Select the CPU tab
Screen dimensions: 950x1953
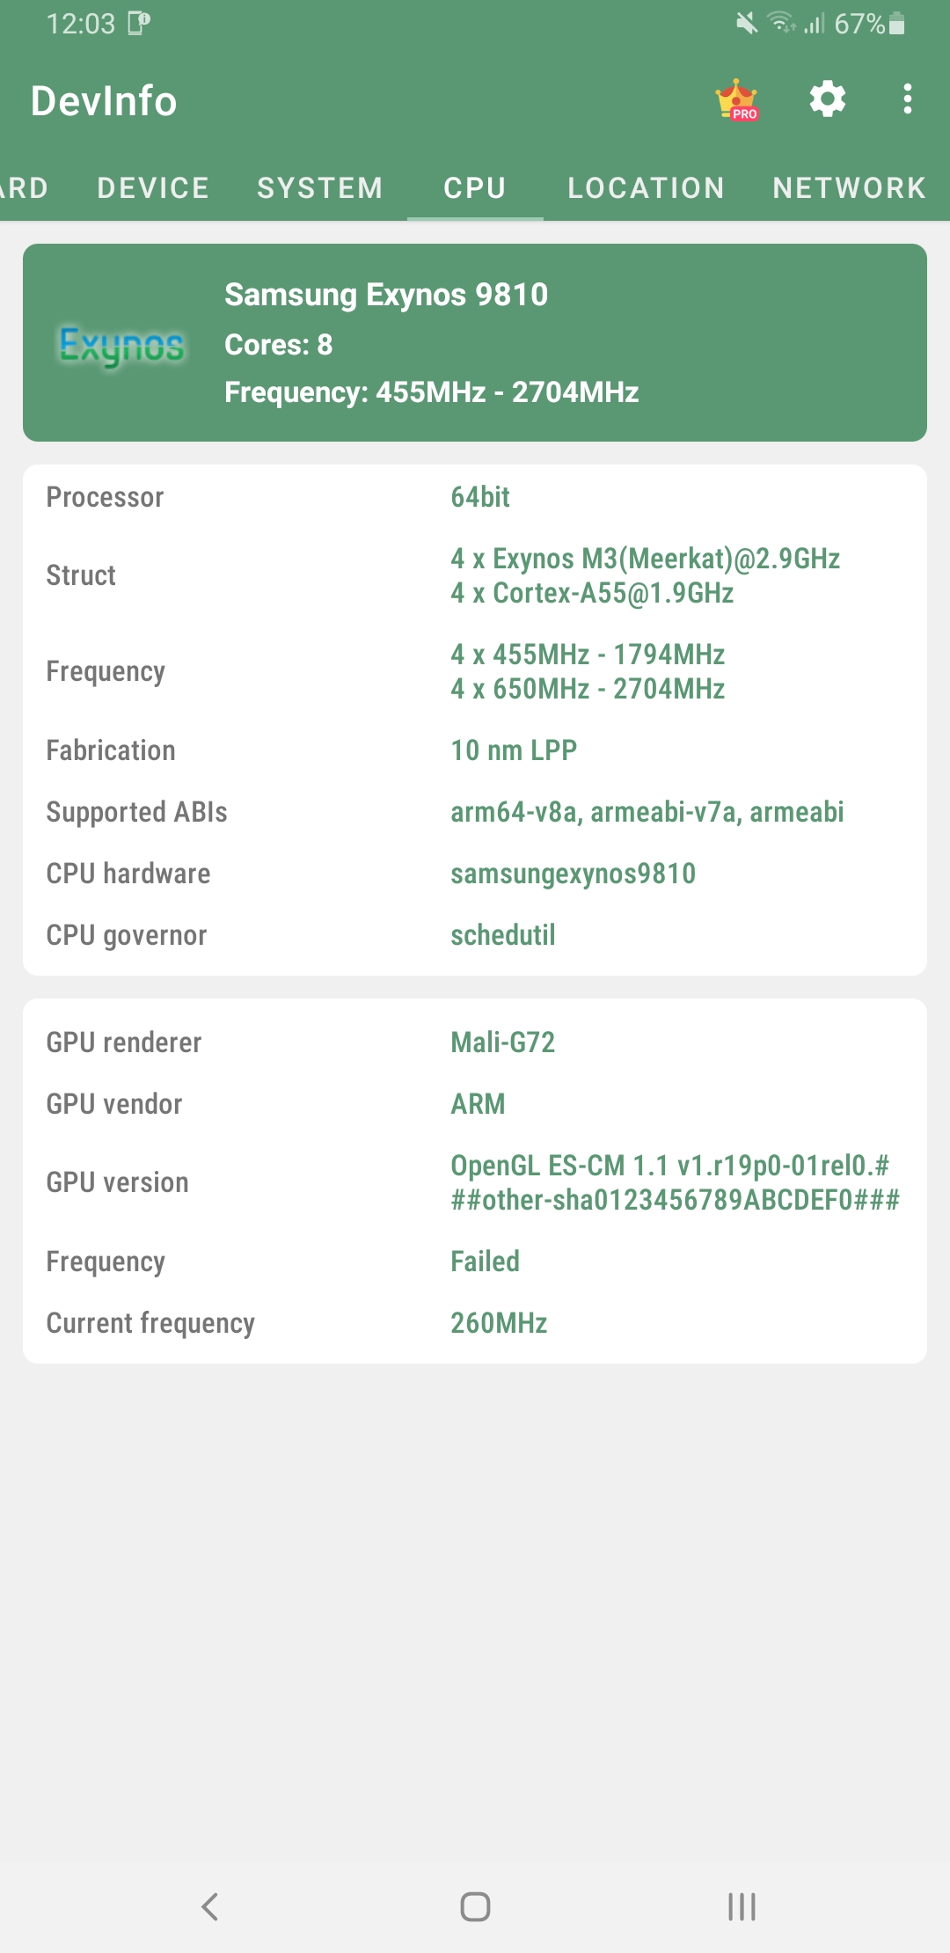click(475, 187)
